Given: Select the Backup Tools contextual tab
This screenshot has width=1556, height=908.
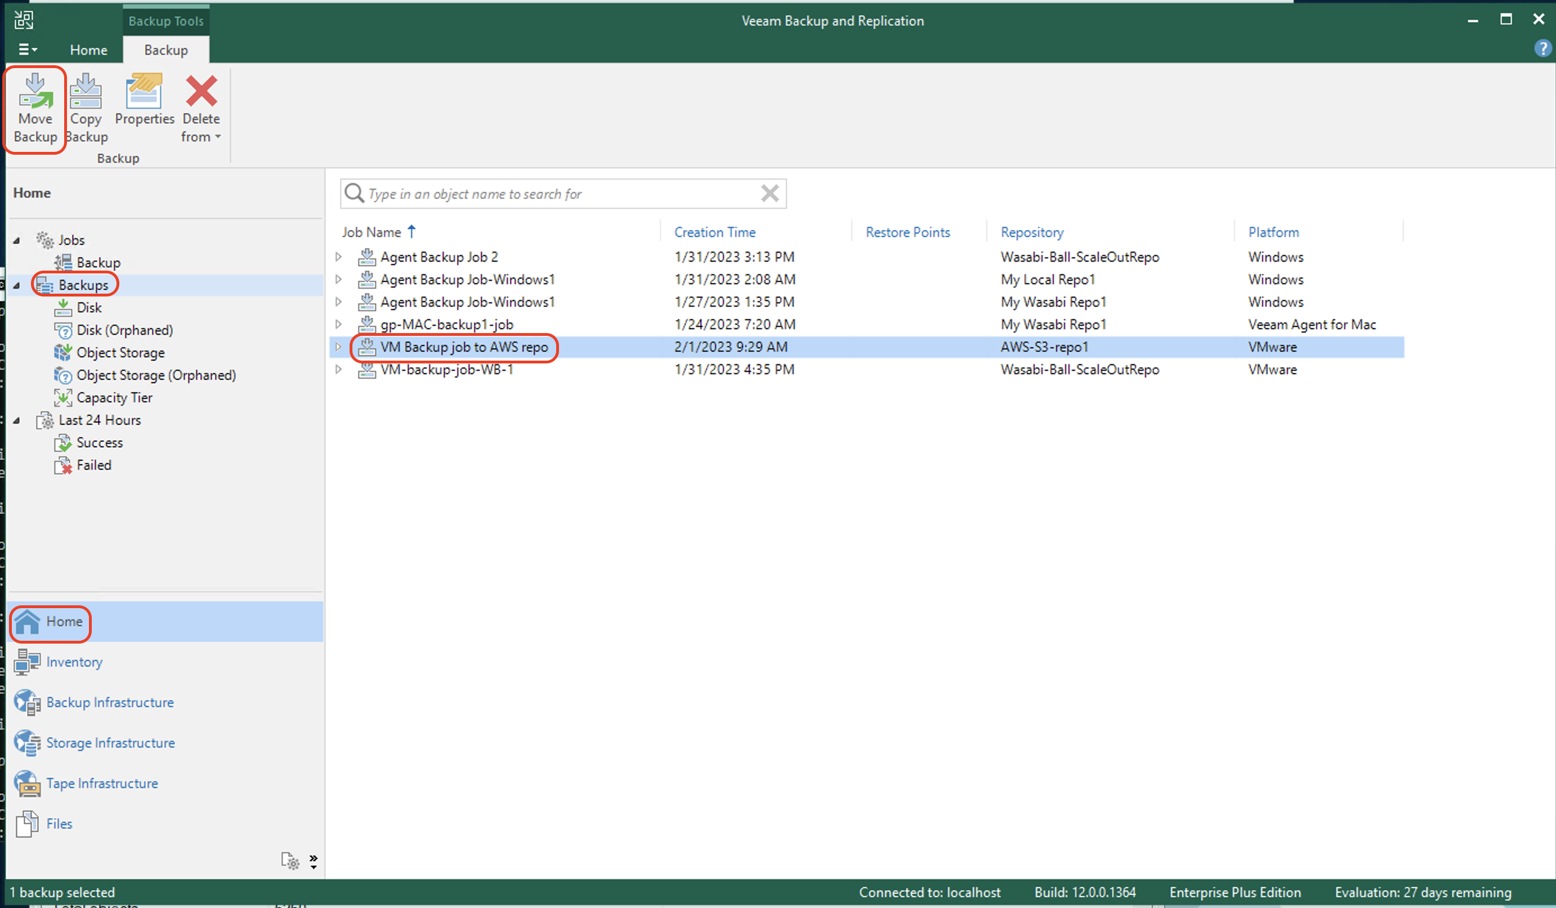Looking at the screenshot, I should [x=166, y=20].
